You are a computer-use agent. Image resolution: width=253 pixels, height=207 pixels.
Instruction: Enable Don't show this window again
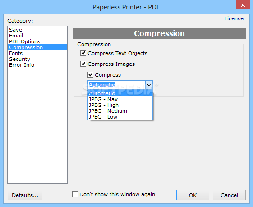[75, 194]
